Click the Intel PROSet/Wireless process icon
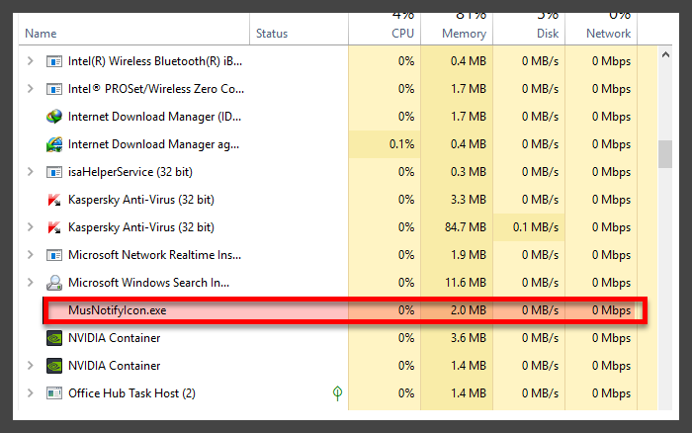Viewport: 692px width, 433px height. (x=54, y=89)
